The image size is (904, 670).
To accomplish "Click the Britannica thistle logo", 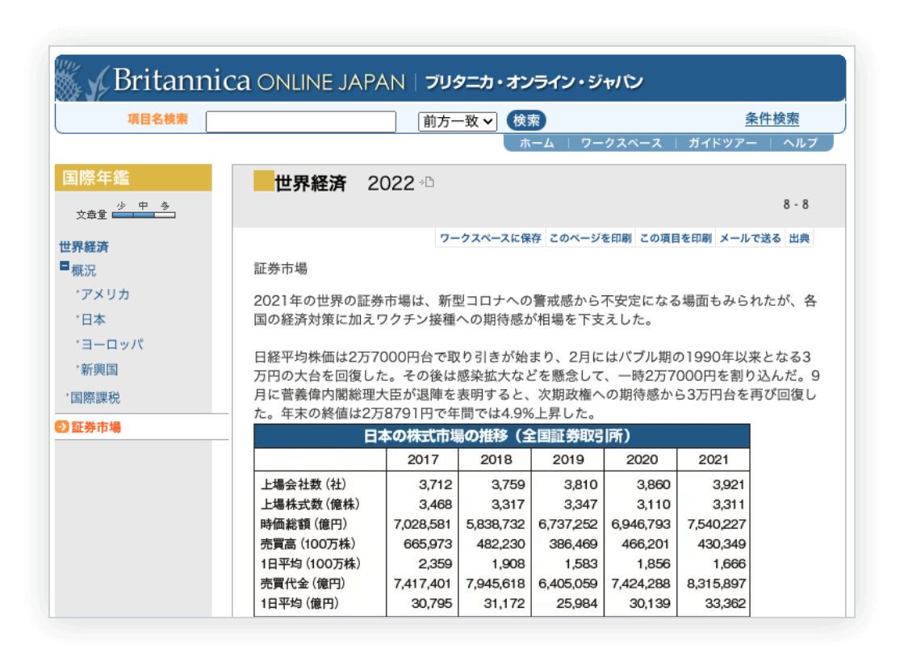I will click(81, 79).
